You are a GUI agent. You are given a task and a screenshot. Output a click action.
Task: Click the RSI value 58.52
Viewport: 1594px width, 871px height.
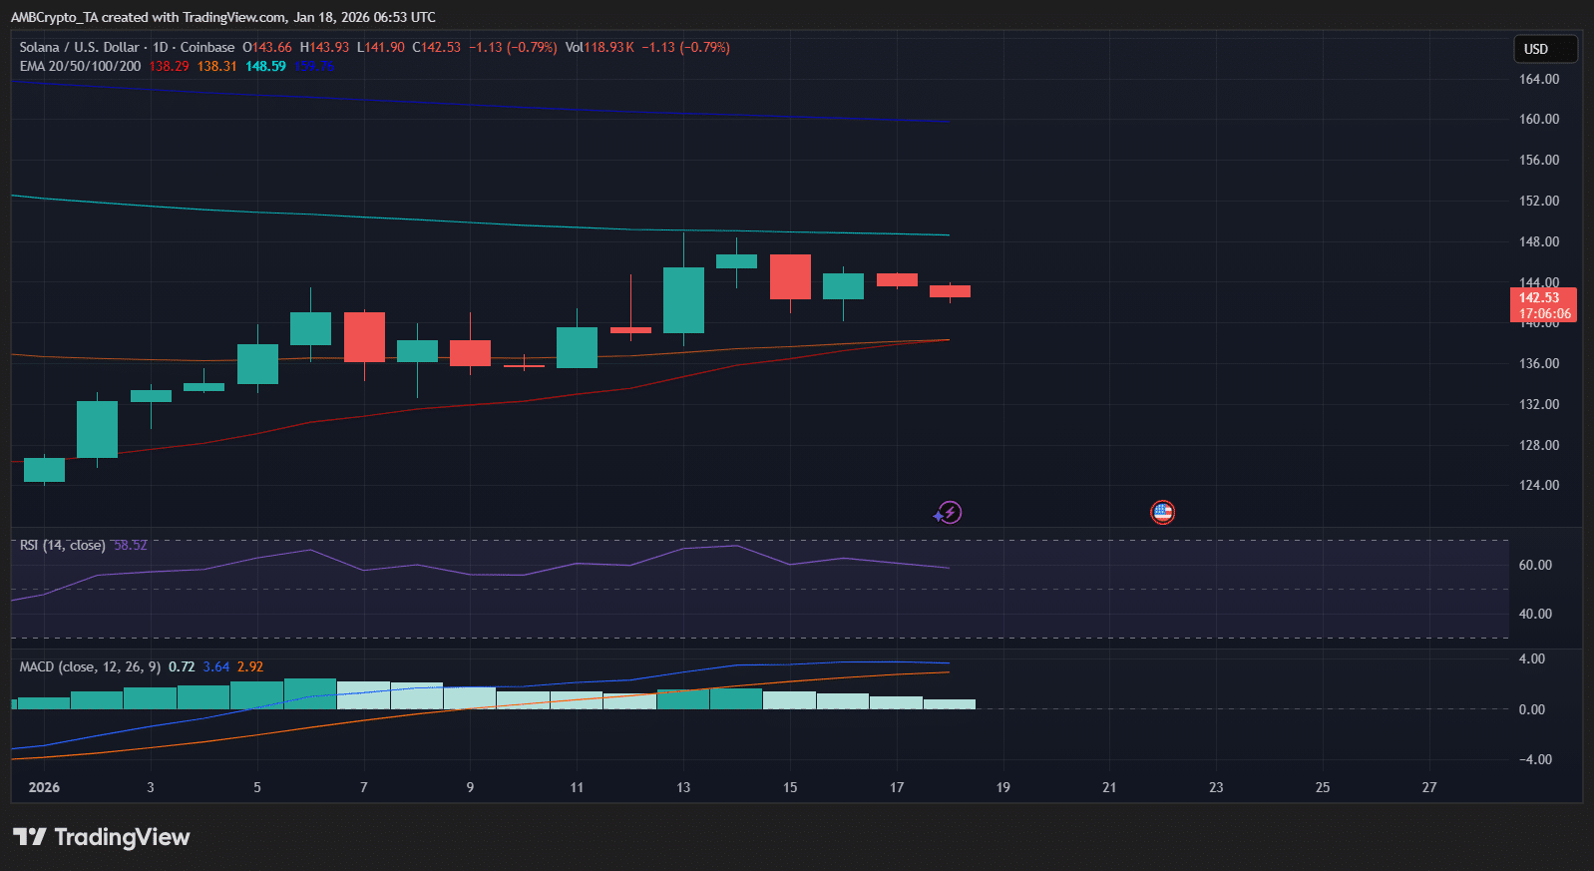[130, 545]
